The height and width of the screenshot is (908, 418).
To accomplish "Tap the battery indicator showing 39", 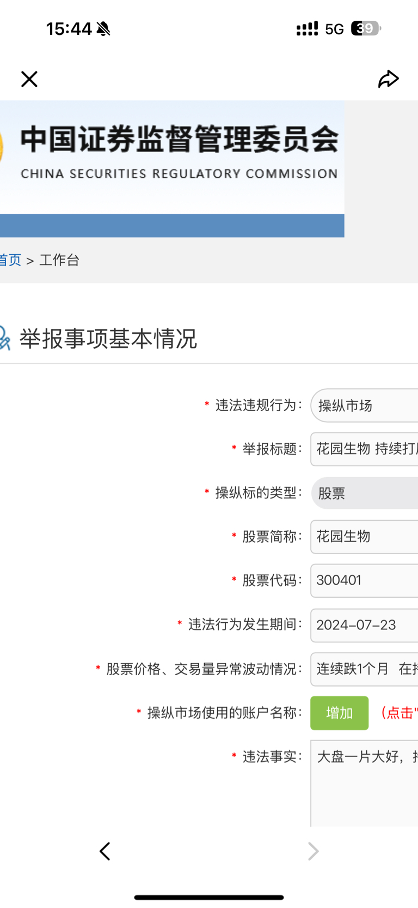I will point(366,28).
